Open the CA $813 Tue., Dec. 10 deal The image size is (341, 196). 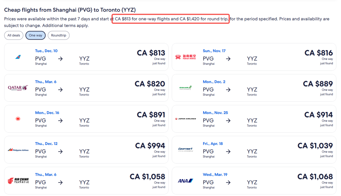coord(86,57)
